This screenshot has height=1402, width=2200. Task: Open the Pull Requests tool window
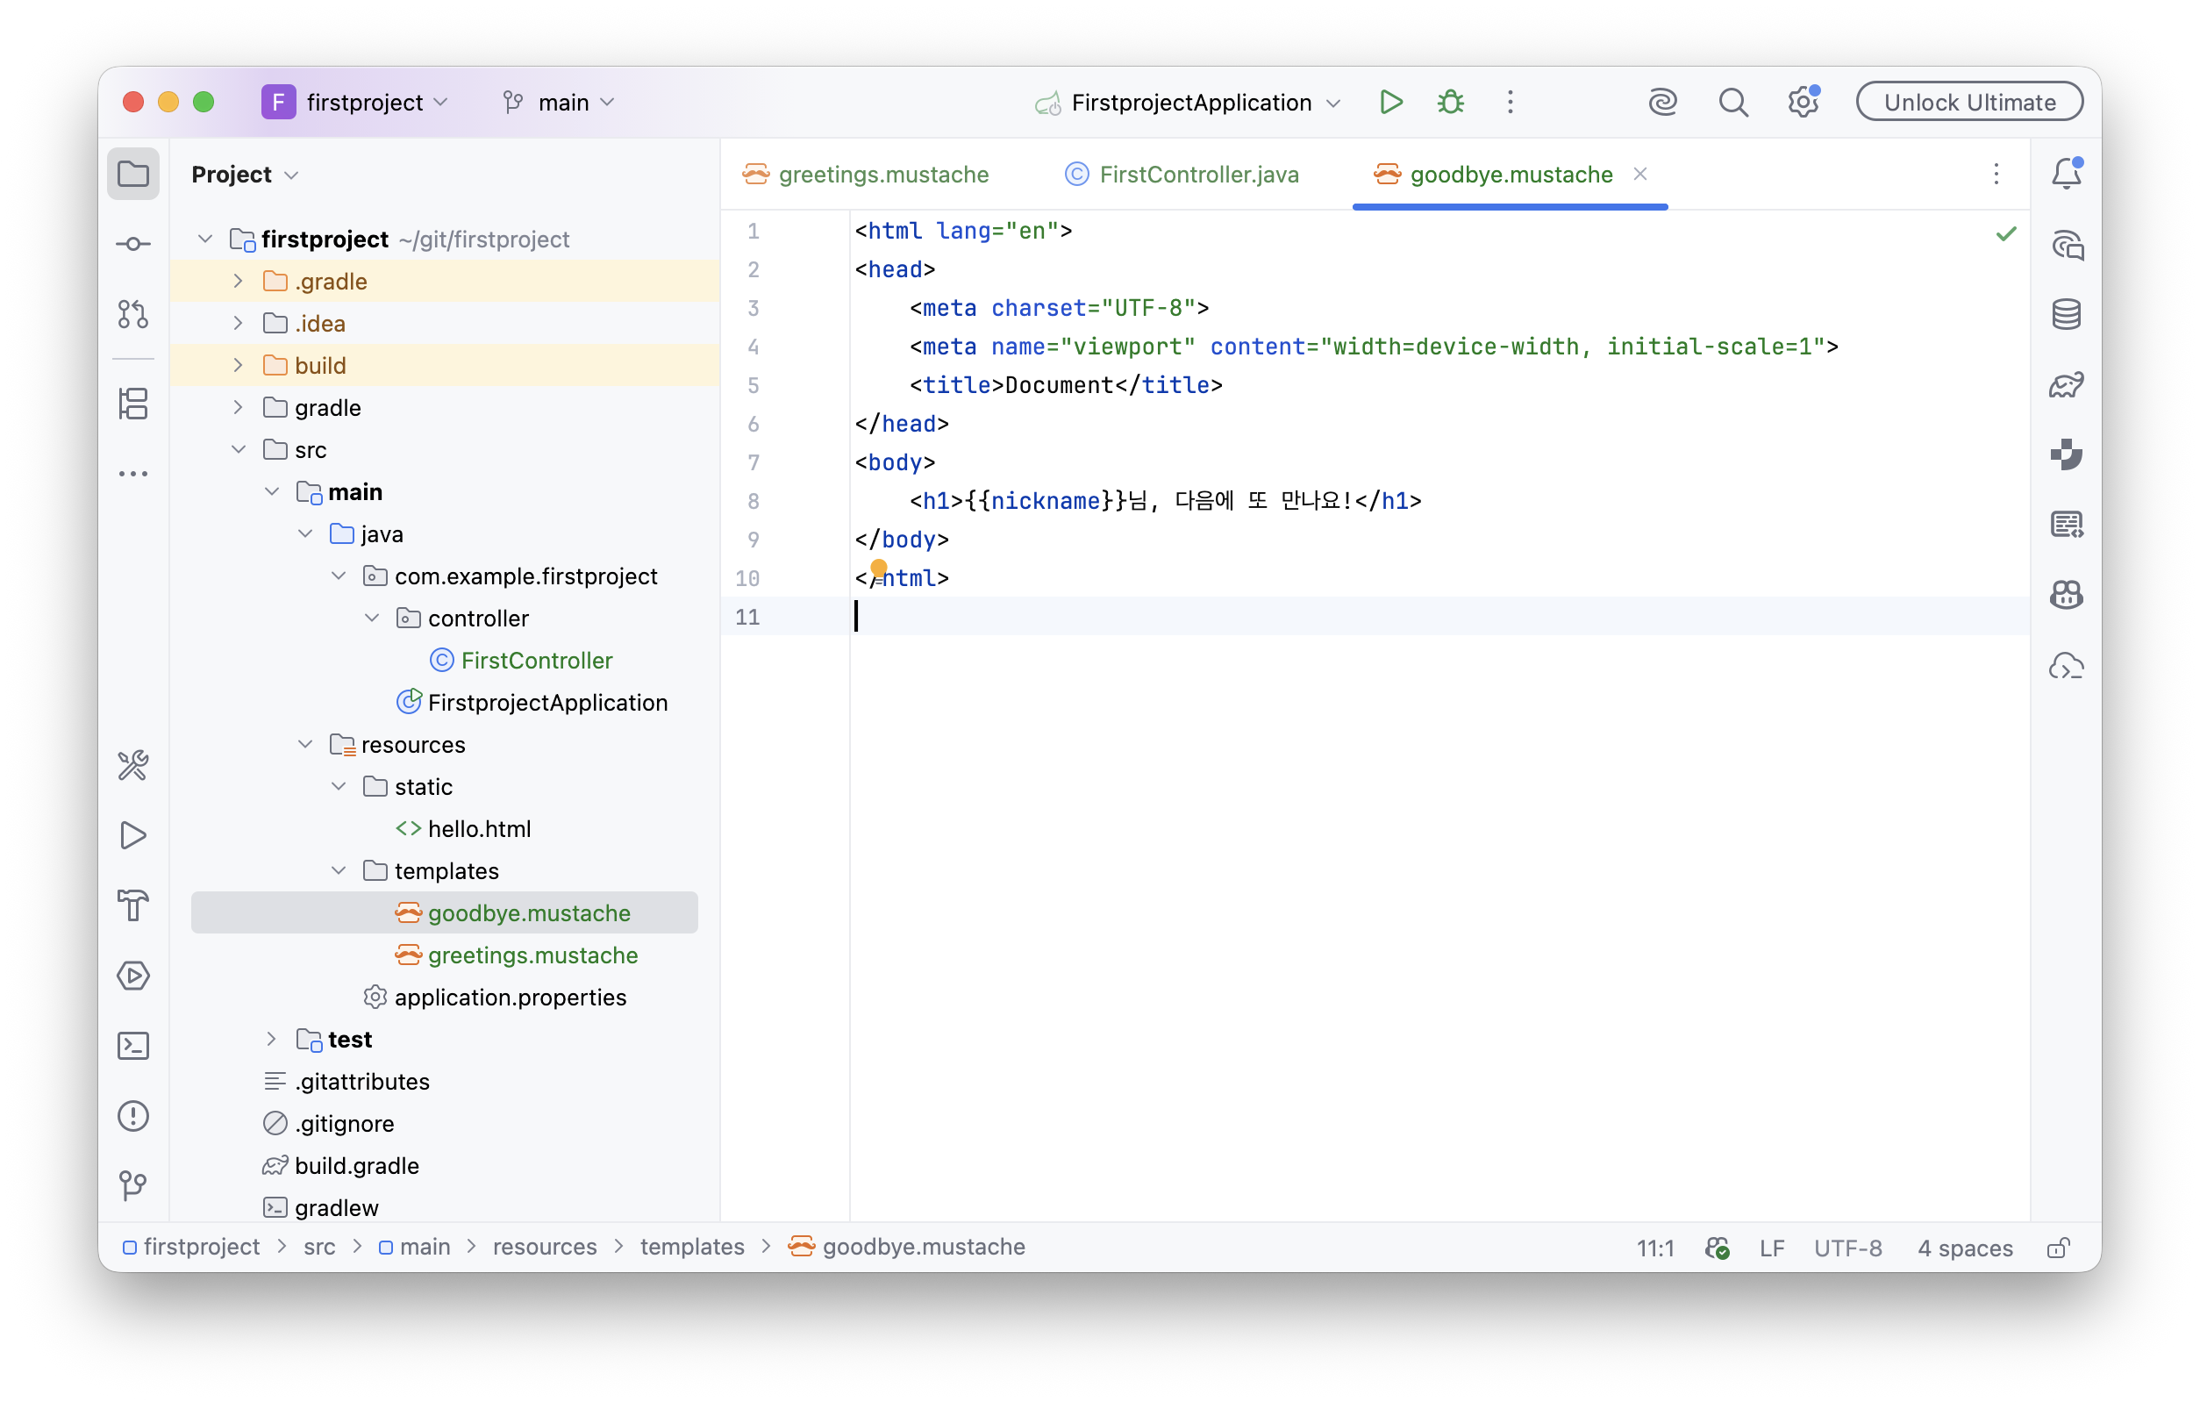click(x=133, y=314)
